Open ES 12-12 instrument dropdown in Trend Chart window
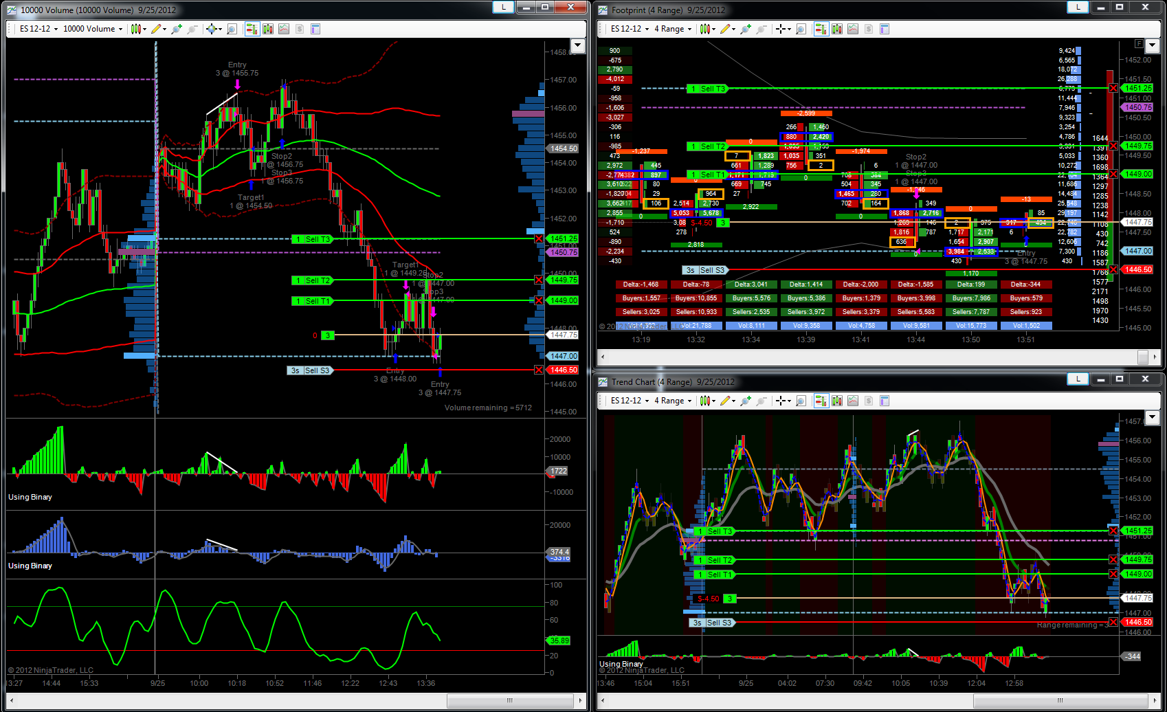 point(630,401)
